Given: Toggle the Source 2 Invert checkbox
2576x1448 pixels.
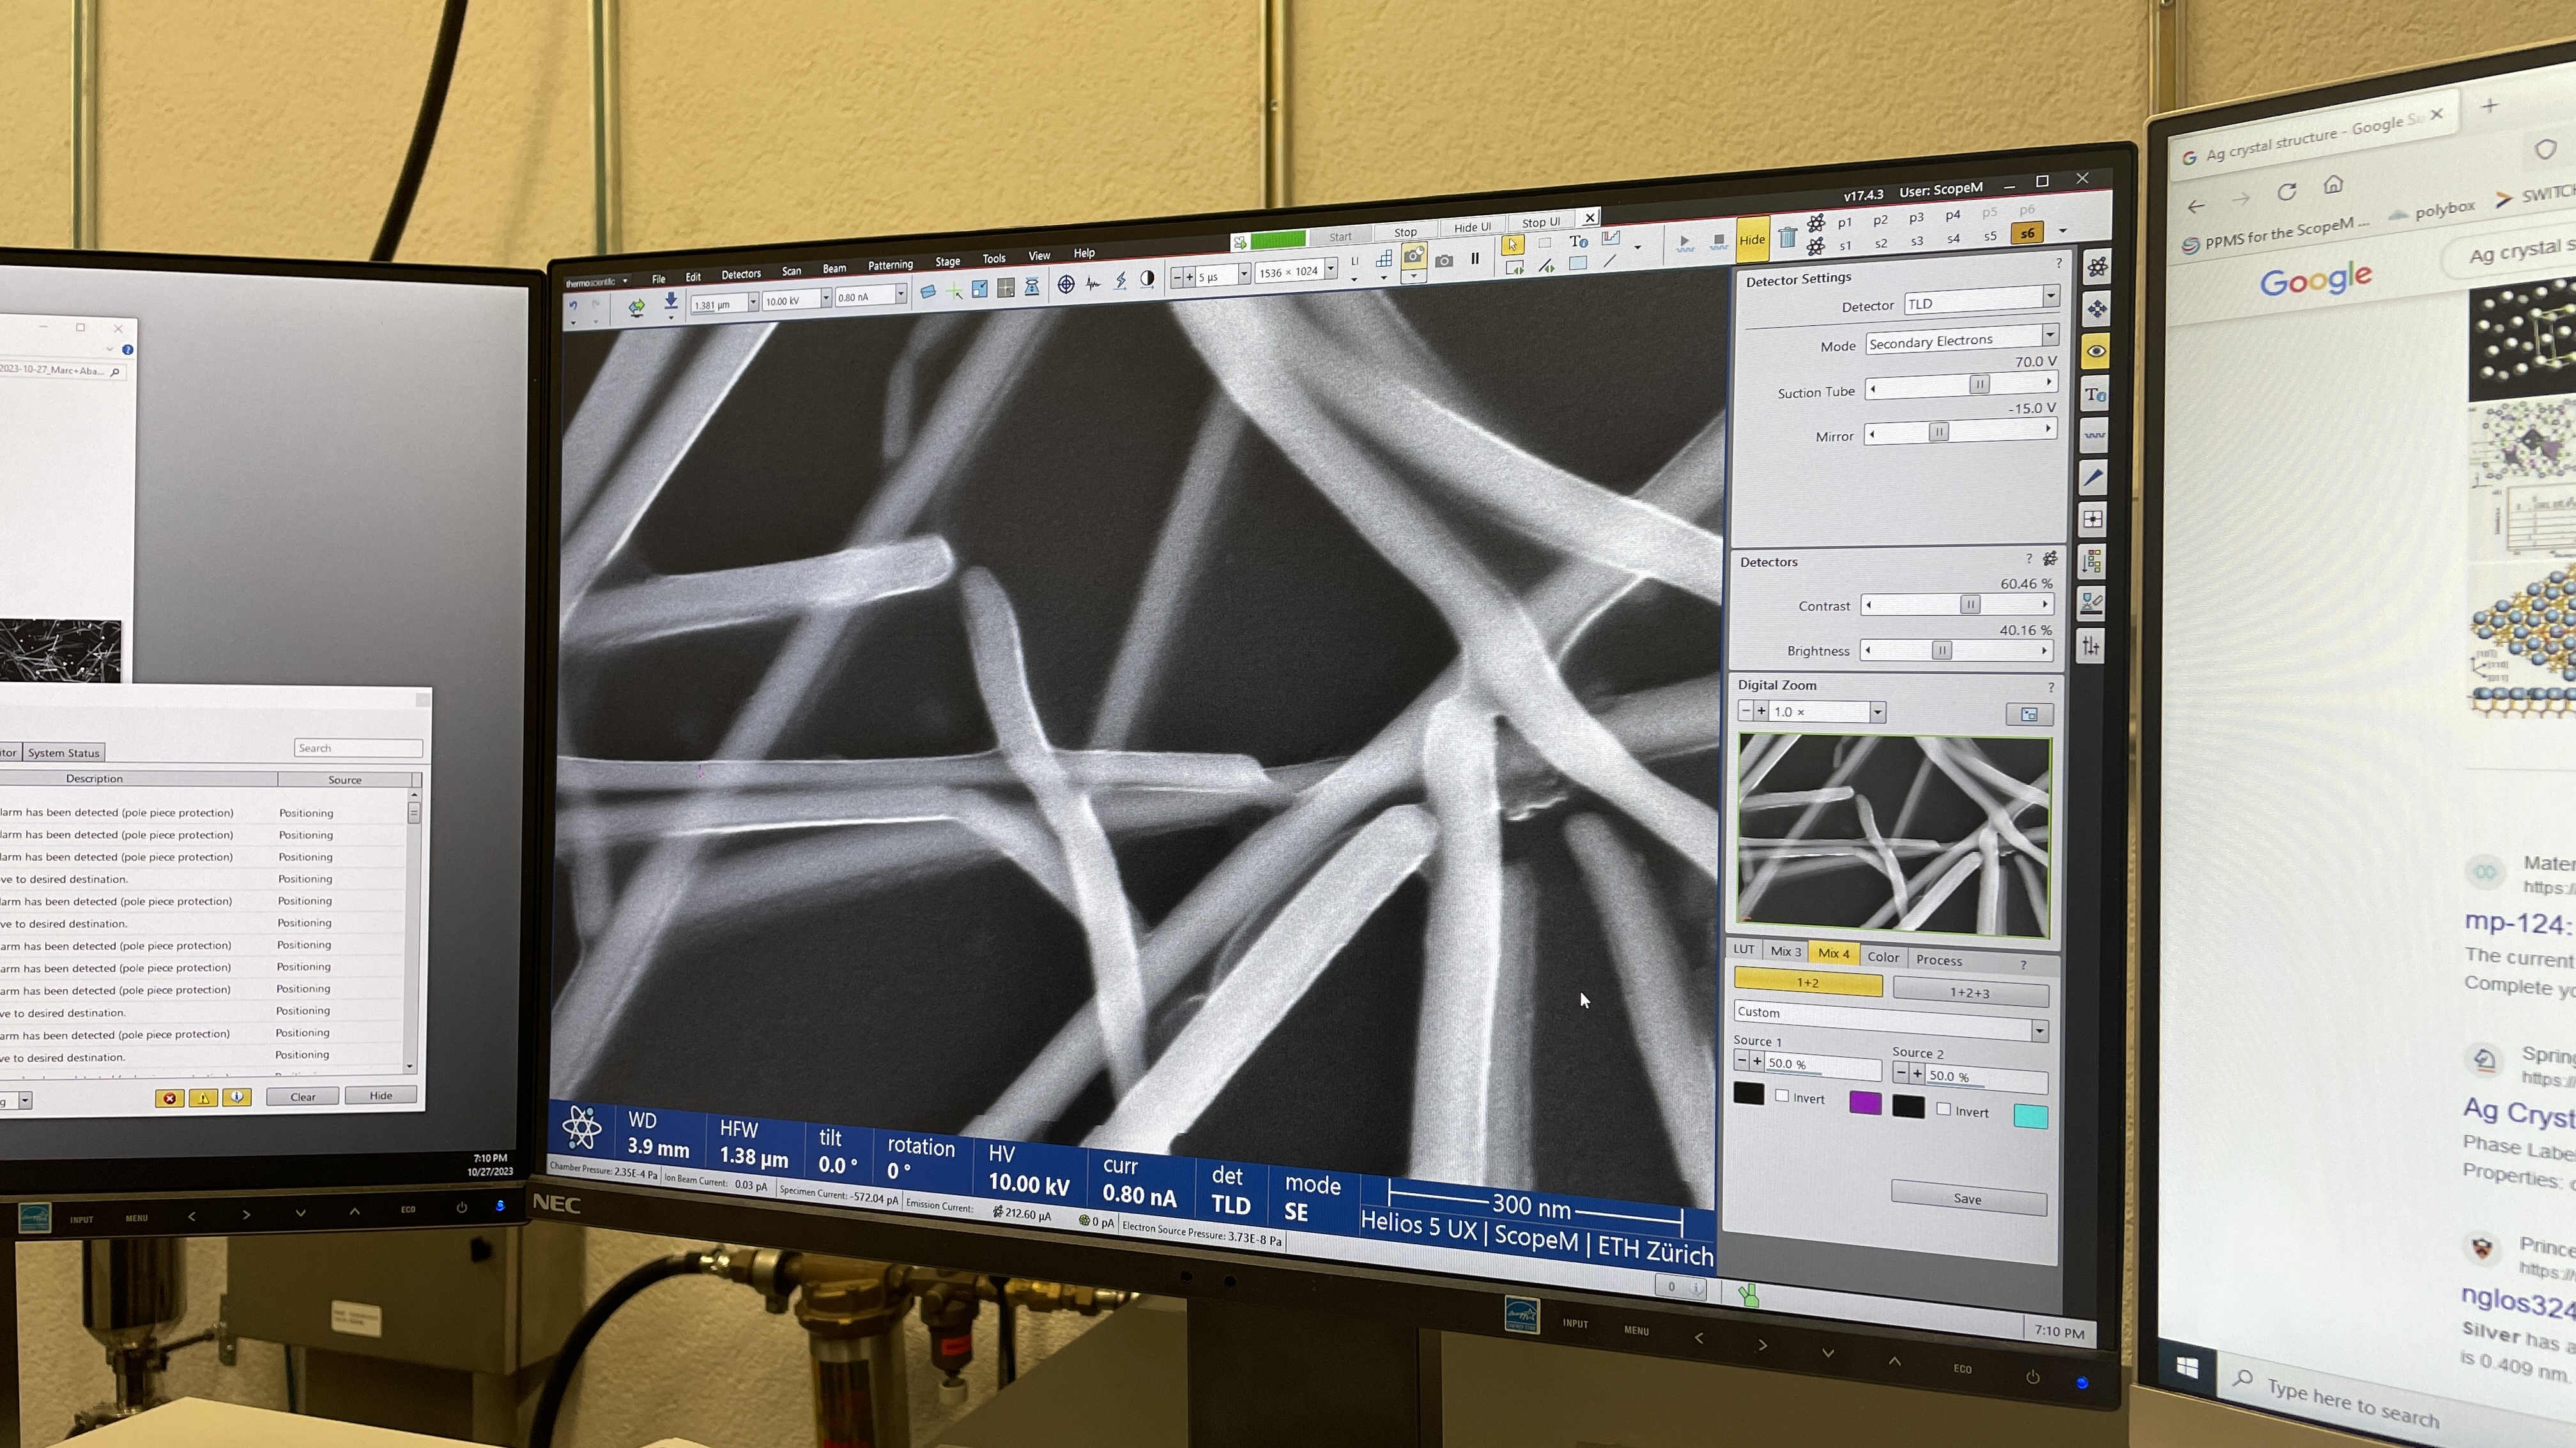Looking at the screenshot, I should tap(1944, 1109).
